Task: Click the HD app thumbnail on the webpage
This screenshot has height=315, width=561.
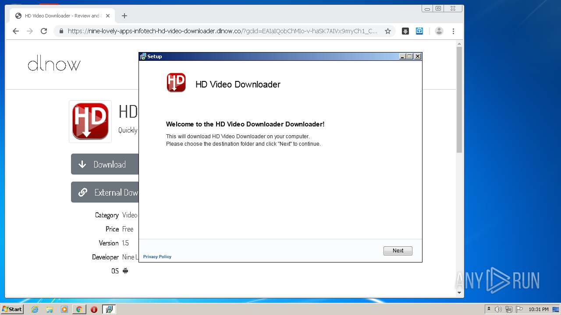Action: (90, 121)
